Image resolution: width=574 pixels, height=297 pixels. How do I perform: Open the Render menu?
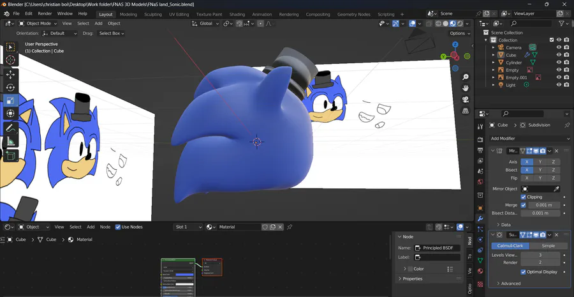coord(45,13)
